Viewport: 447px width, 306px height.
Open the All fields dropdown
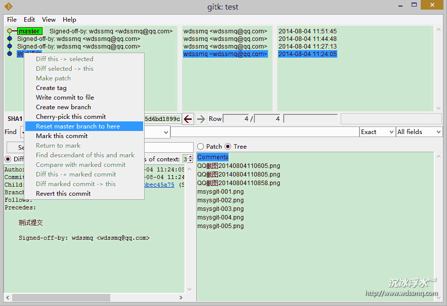point(419,132)
